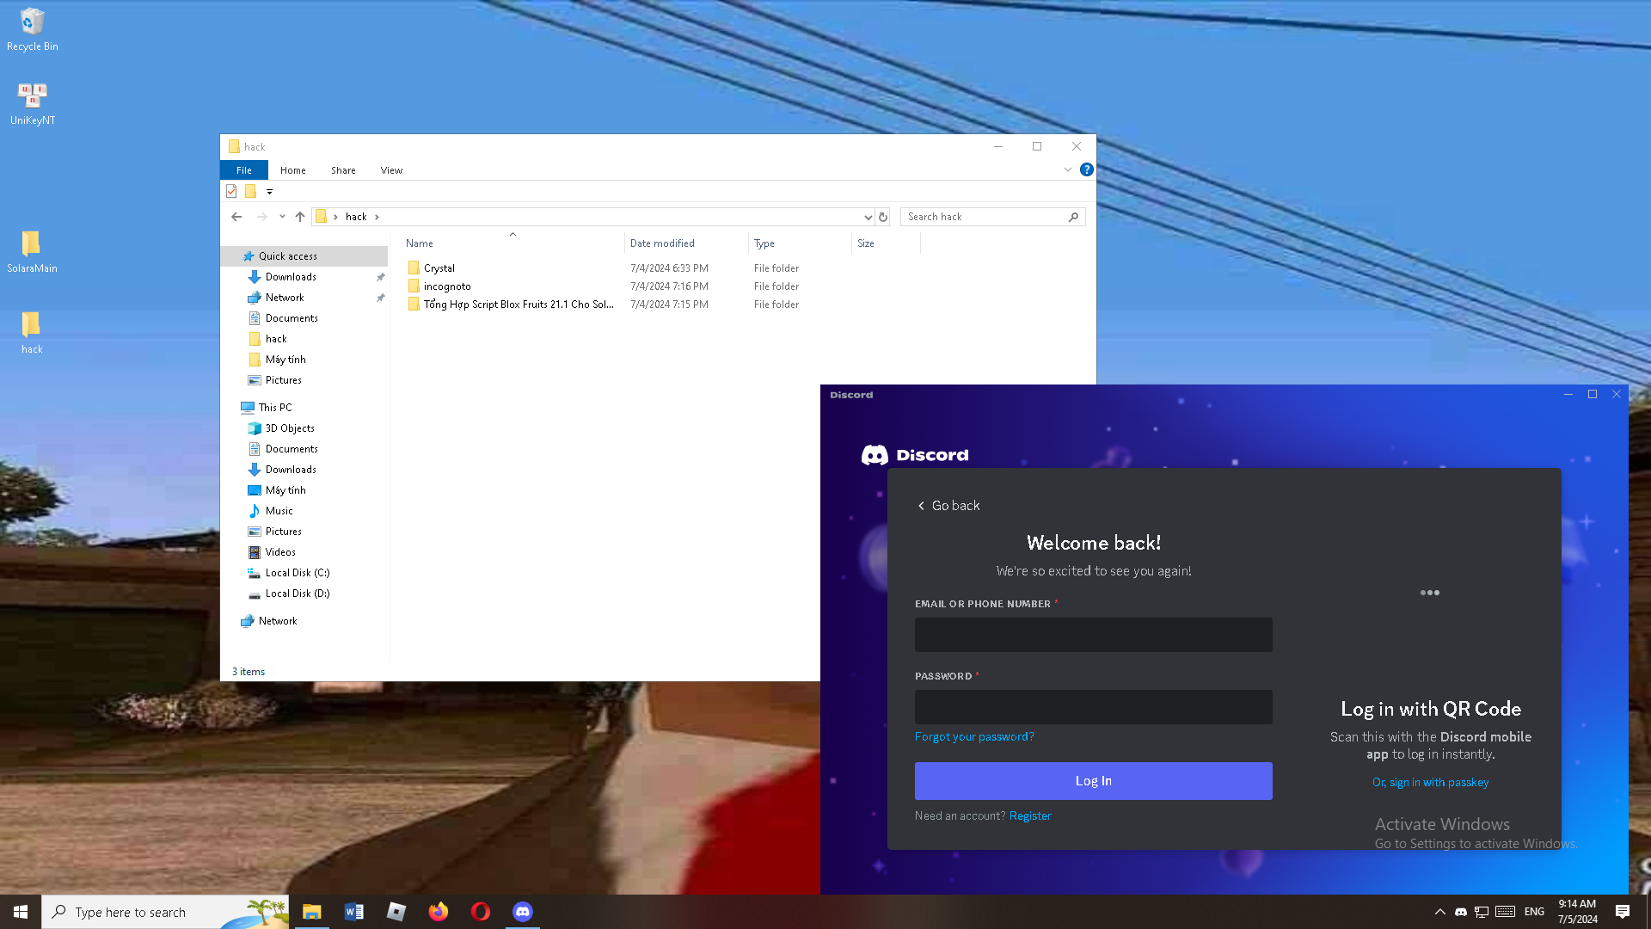
Task: Click the search magnifier in Explorer
Action: point(1073,217)
